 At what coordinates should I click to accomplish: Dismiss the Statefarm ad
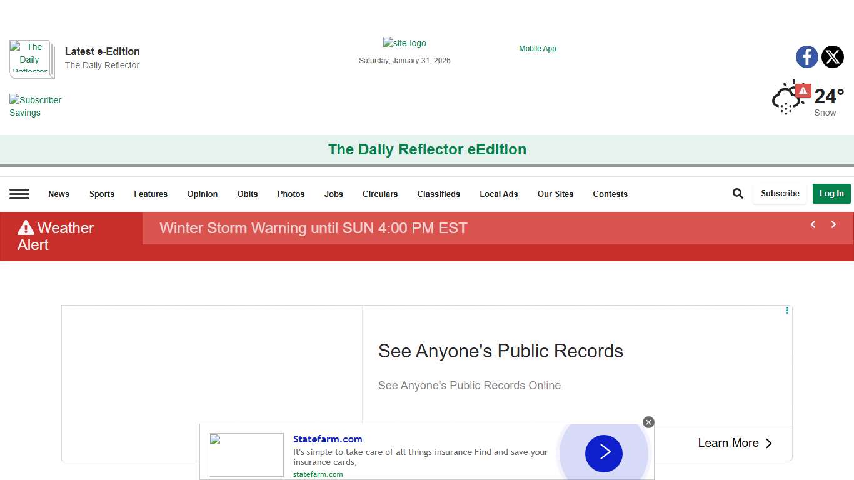[648, 422]
